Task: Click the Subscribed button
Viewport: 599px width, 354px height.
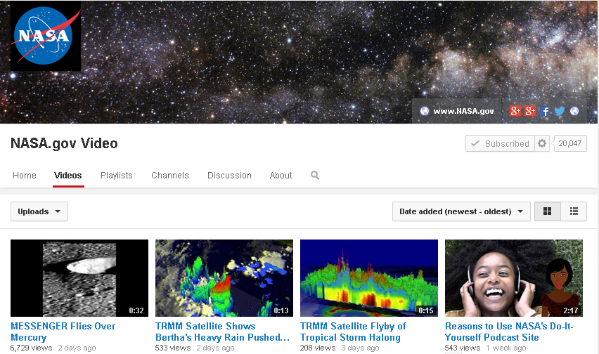Action: pyautogui.click(x=500, y=143)
